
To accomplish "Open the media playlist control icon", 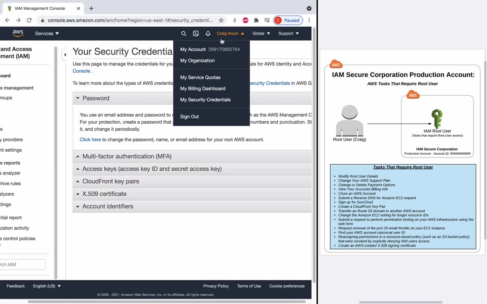I will [x=267, y=20].
